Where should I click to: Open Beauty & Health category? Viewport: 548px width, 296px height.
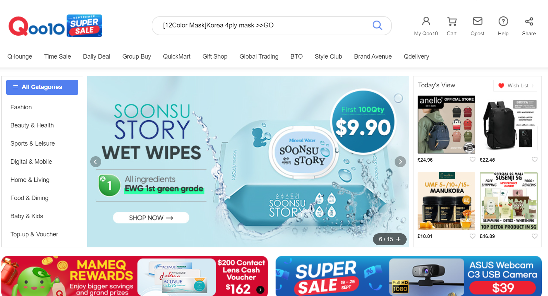coord(32,125)
